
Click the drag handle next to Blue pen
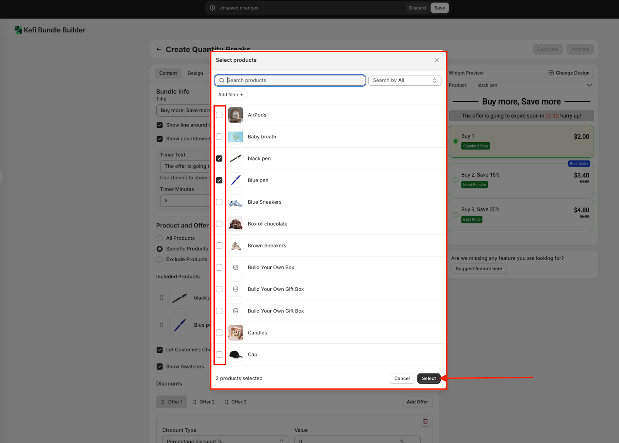162,325
